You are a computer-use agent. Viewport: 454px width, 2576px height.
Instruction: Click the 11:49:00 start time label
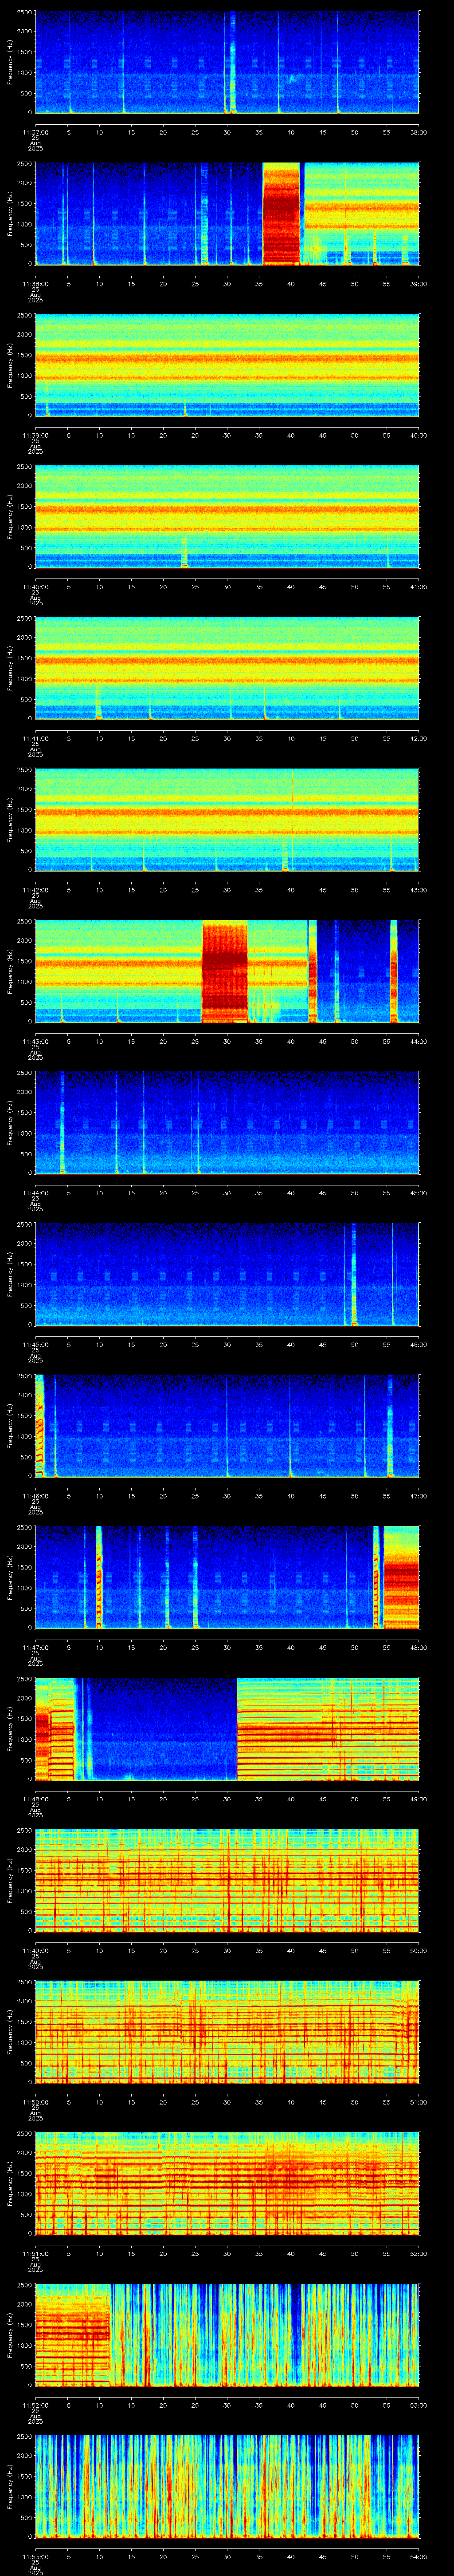click(x=35, y=1950)
